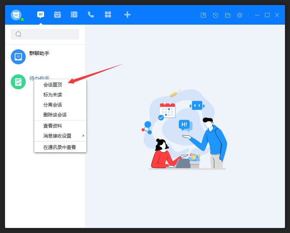This screenshot has height=233, width=290.
Task: Start a call using the phone icon
Action: click(91, 15)
